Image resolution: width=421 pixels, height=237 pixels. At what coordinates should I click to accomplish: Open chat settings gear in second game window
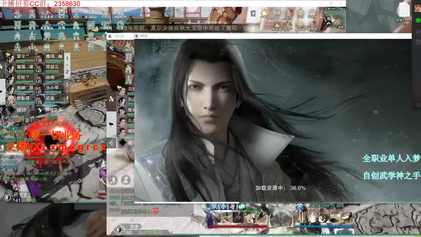[x=190, y=213]
